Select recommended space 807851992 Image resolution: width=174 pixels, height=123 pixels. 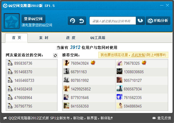(80, 80)
